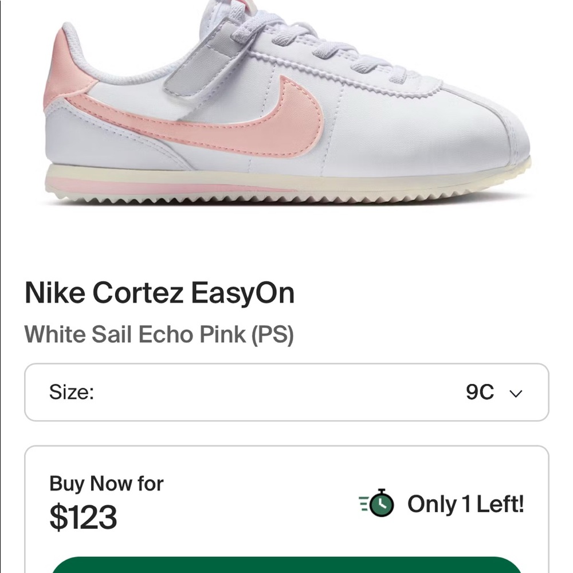This screenshot has height=573, width=573.
Task: Click the "Buy Now for" label
Action: coord(105,484)
